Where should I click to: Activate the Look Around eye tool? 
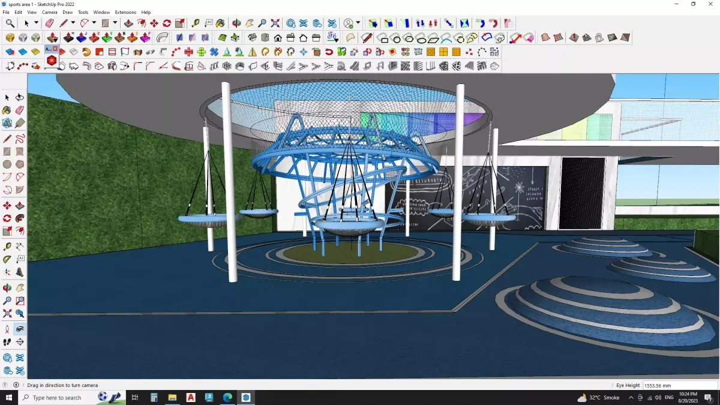pos(20,329)
